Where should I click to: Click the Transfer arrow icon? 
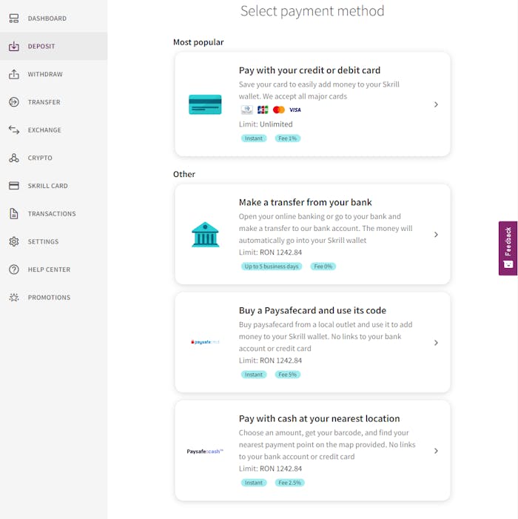pos(14,102)
